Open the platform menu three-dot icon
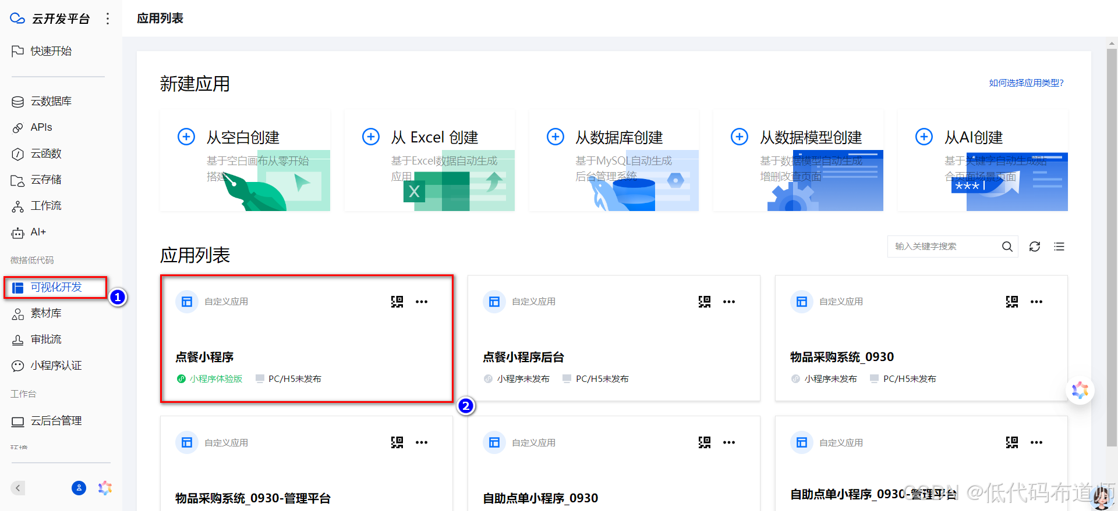The image size is (1118, 511). coord(108,19)
